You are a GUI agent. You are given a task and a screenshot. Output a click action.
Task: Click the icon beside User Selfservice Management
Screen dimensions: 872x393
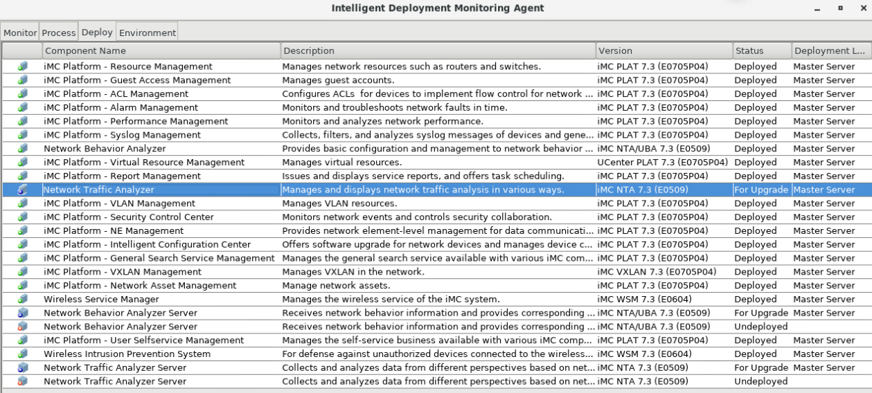pos(23,340)
